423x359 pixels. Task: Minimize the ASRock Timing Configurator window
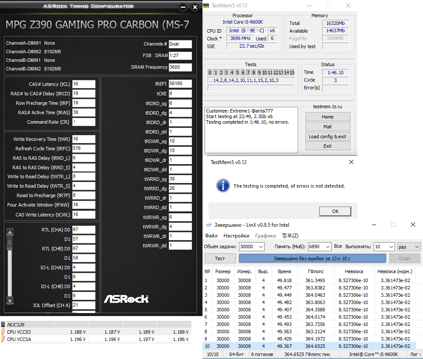pos(183,7)
